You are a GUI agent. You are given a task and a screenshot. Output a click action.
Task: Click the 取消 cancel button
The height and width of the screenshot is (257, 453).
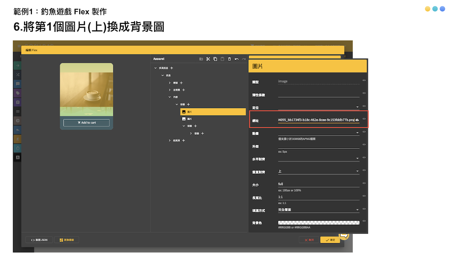point(309,240)
